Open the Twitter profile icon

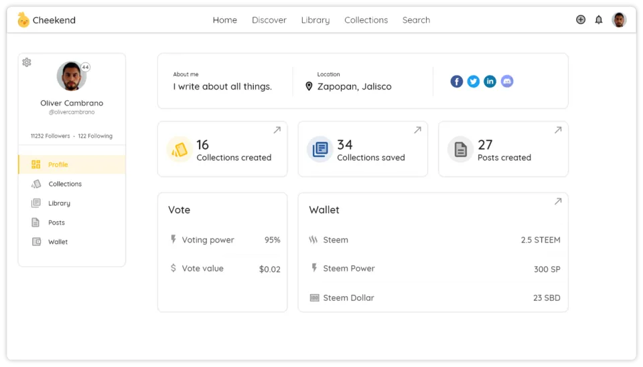click(x=474, y=82)
